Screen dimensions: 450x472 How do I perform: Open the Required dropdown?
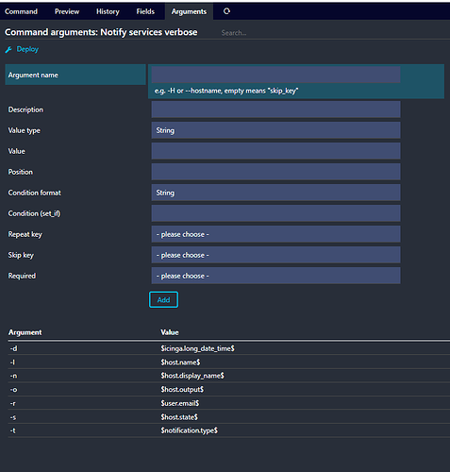(275, 276)
